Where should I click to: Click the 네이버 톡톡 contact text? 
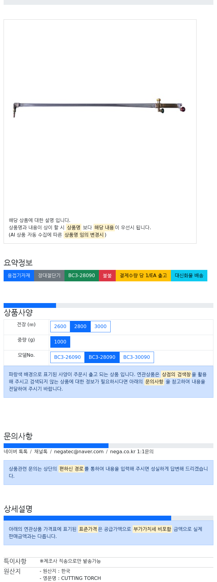tap(16, 452)
